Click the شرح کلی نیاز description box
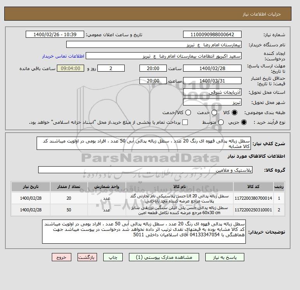This screenshot has width=300, height=290. click(x=144, y=143)
